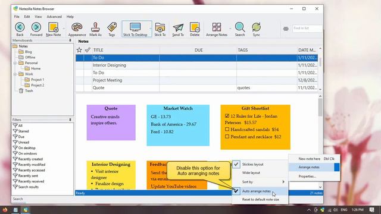Select the Blog memoboard folder
Image resolution: width=381 pixels, height=214 pixels.
click(25, 52)
